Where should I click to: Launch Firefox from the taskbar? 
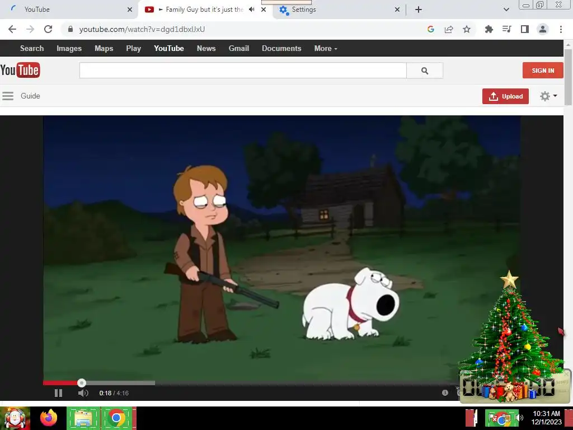click(49, 418)
